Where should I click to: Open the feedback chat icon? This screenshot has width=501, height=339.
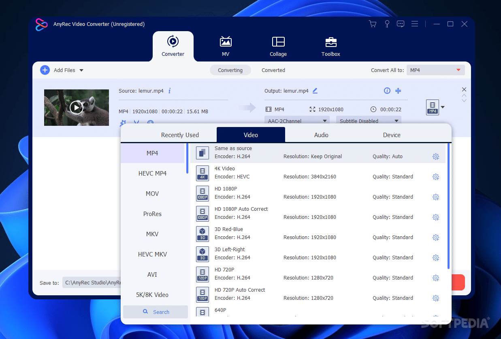[x=401, y=23]
